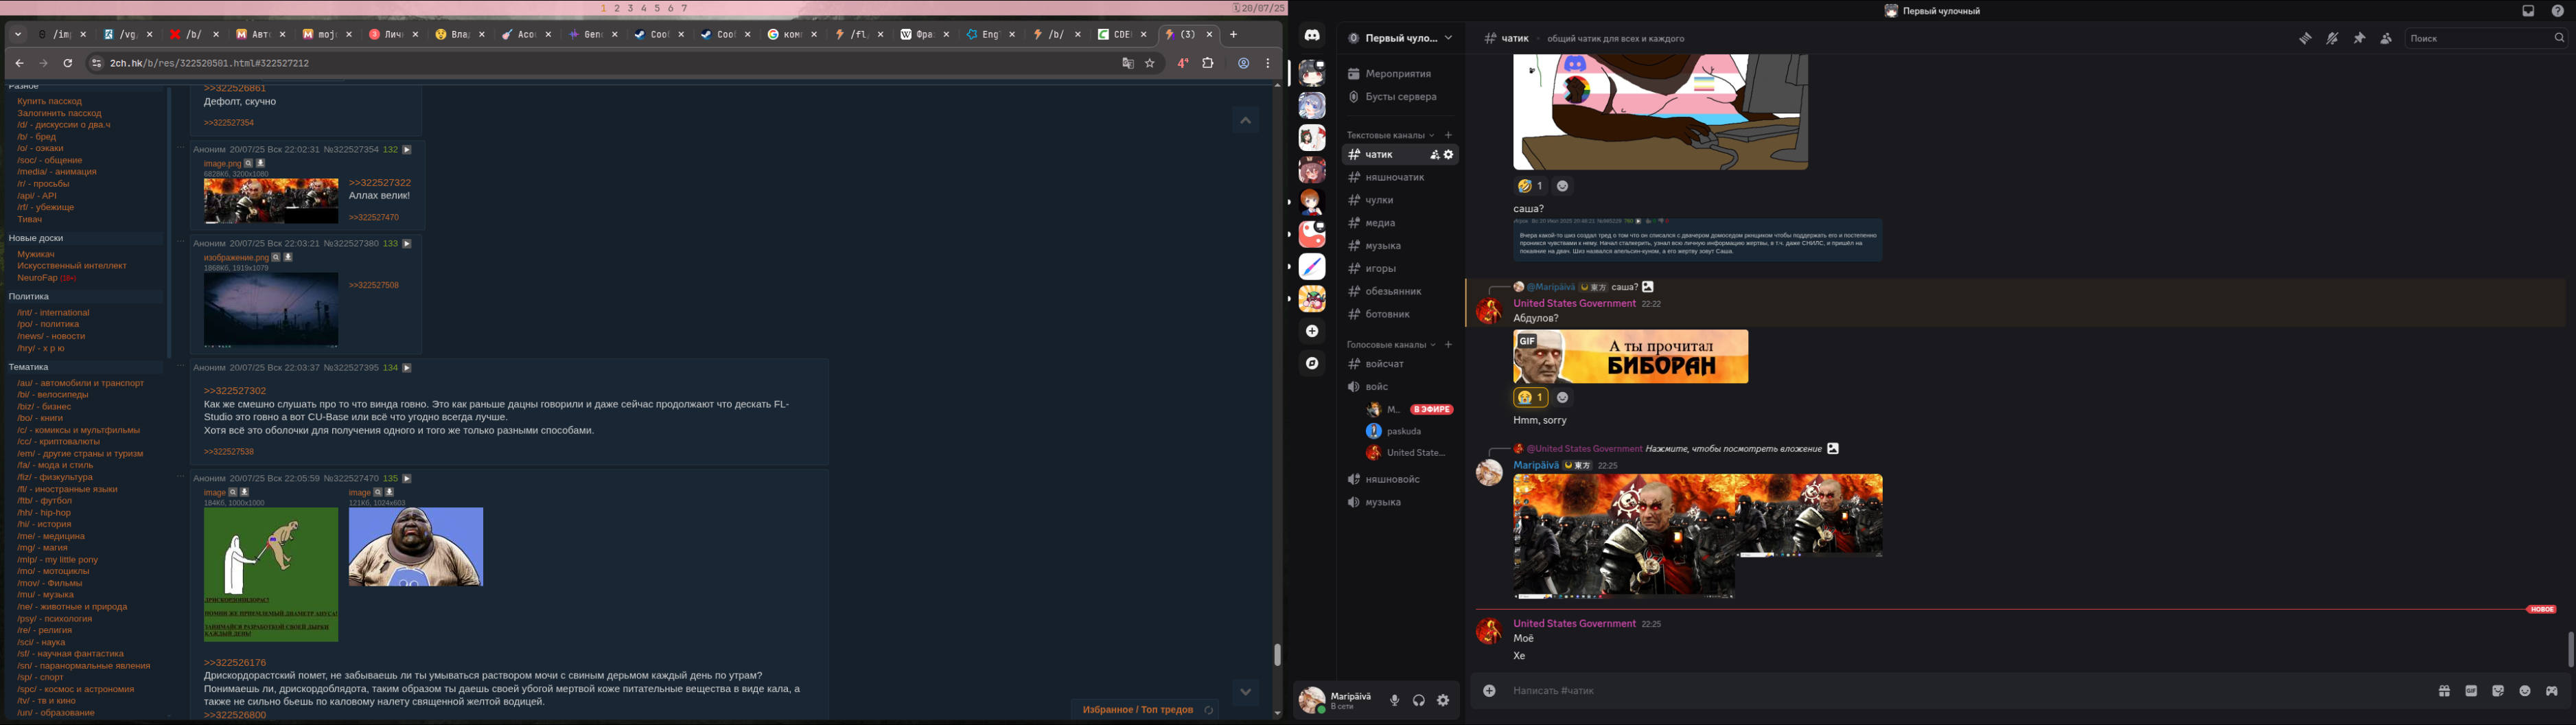2576x725 pixels.
Task: Click the add server plus button
Action: pos(1312,331)
